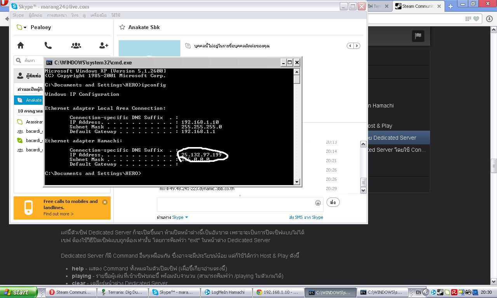This screenshot has width=497, height=298.
Task: Click the next arrow in Skype header
Action: coord(357,46)
